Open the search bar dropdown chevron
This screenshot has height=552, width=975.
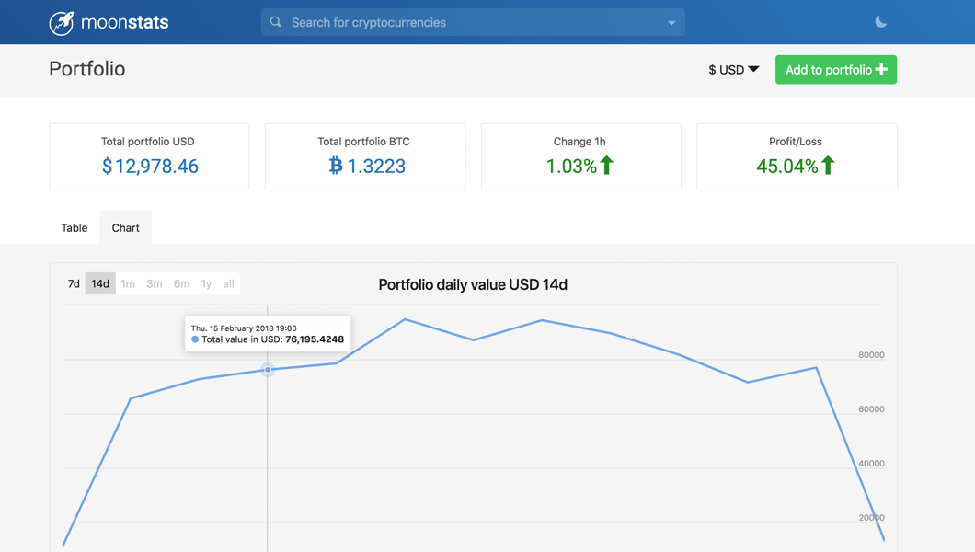[x=670, y=21]
